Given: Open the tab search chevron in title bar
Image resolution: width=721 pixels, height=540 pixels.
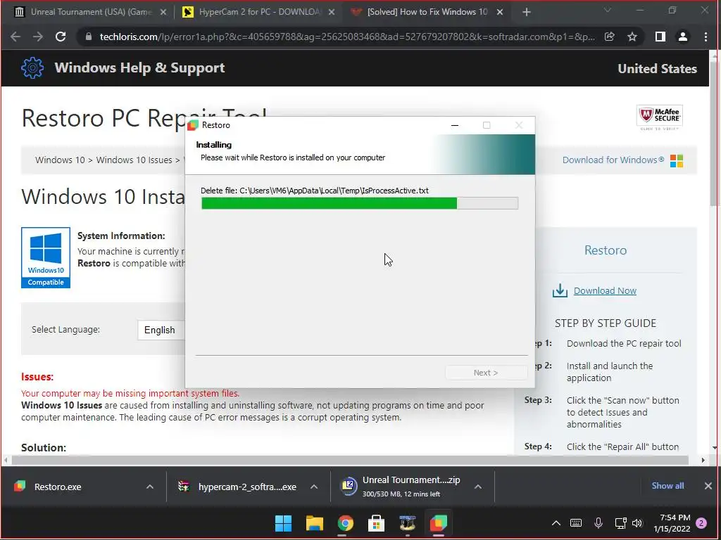Looking at the screenshot, I should (x=608, y=10).
